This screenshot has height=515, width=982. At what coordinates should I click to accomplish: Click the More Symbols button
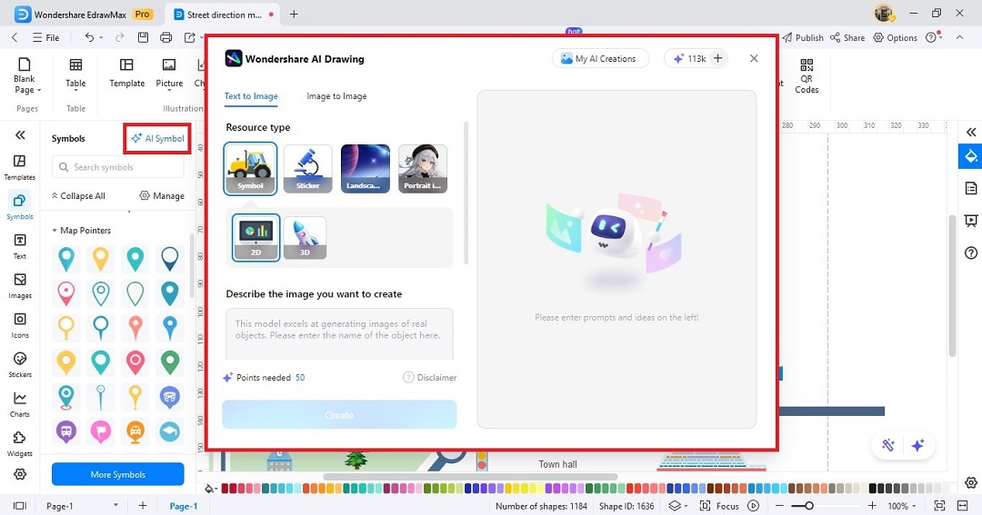[117, 474]
